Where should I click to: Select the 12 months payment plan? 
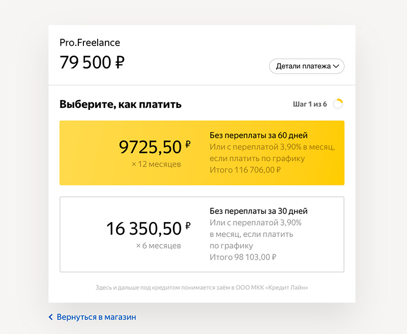(x=202, y=153)
